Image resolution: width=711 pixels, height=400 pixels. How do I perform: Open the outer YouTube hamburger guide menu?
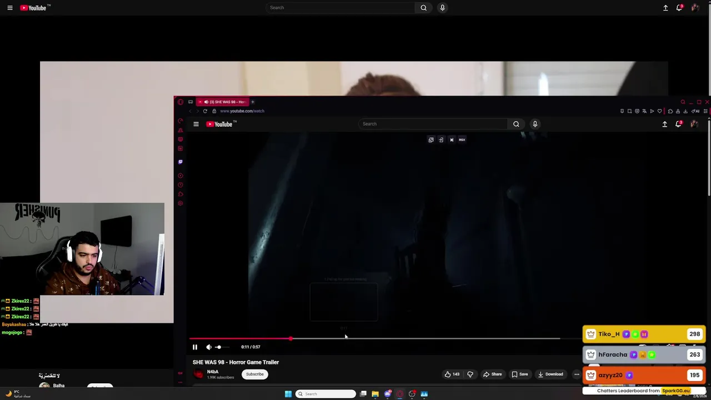pos(10,8)
